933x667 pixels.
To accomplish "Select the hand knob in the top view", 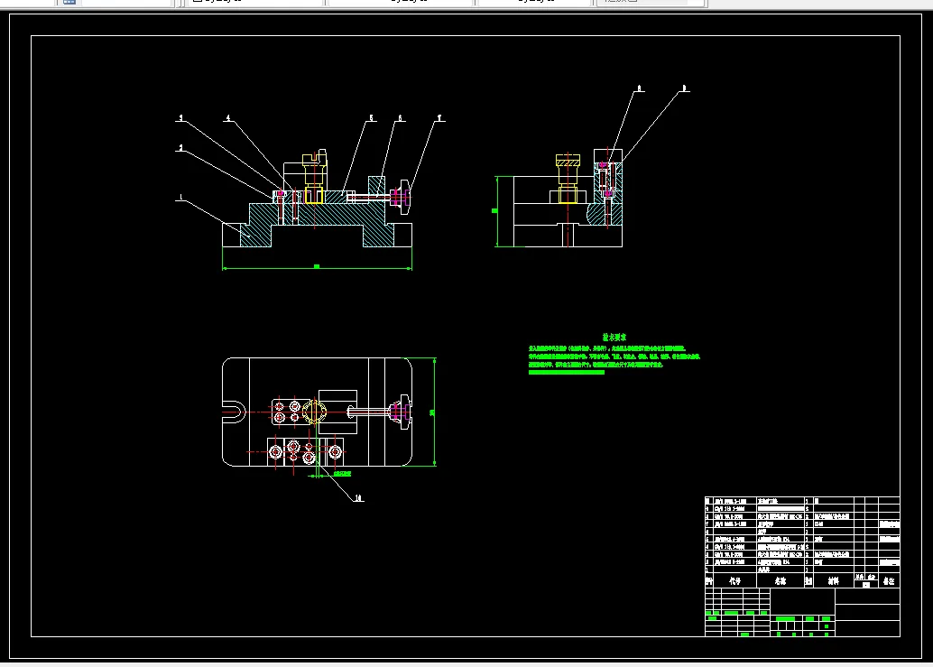I will point(400,412).
